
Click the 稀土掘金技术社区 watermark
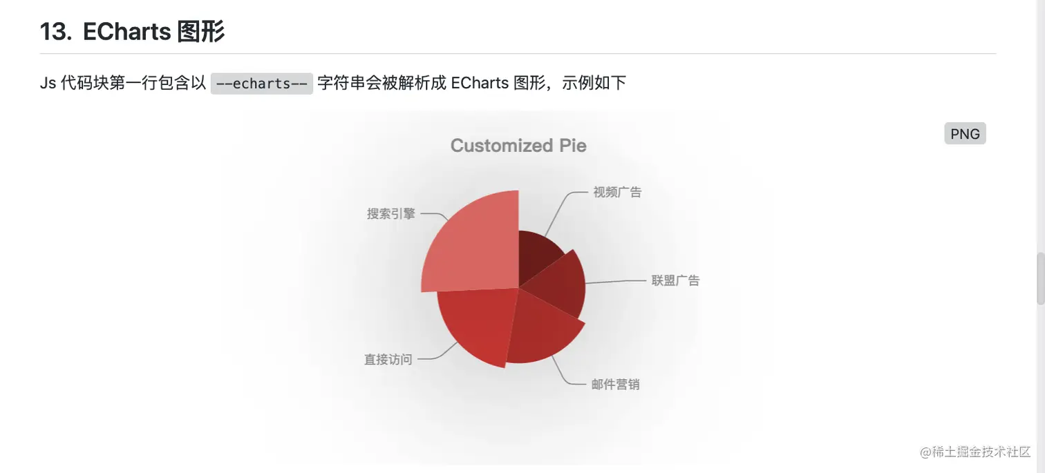click(975, 452)
